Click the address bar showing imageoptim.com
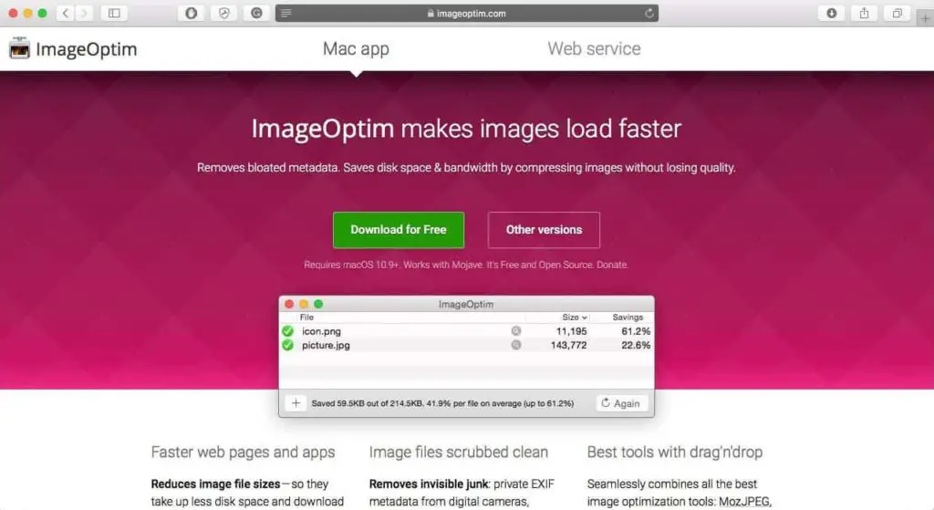This screenshot has height=510, width=934. coord(466,13)
